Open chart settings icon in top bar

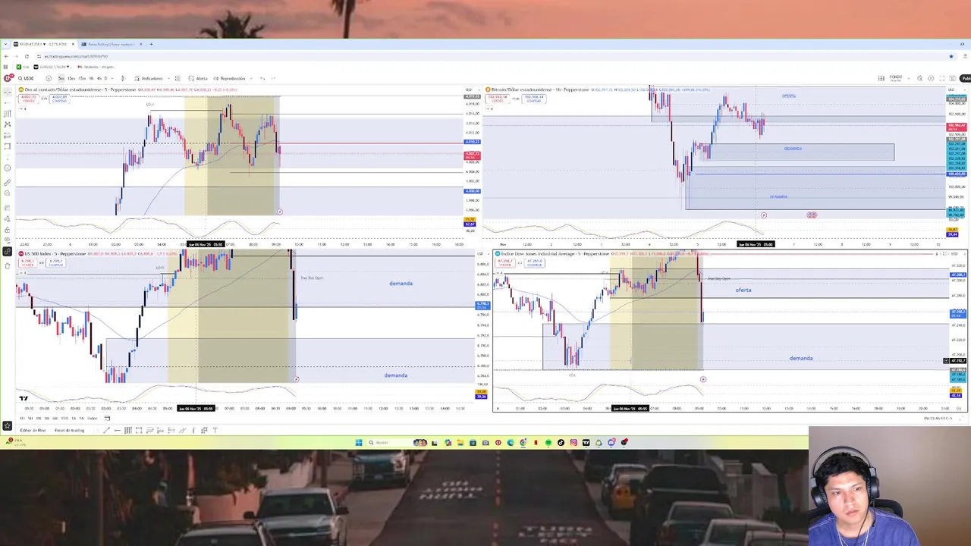coord(931,78)
